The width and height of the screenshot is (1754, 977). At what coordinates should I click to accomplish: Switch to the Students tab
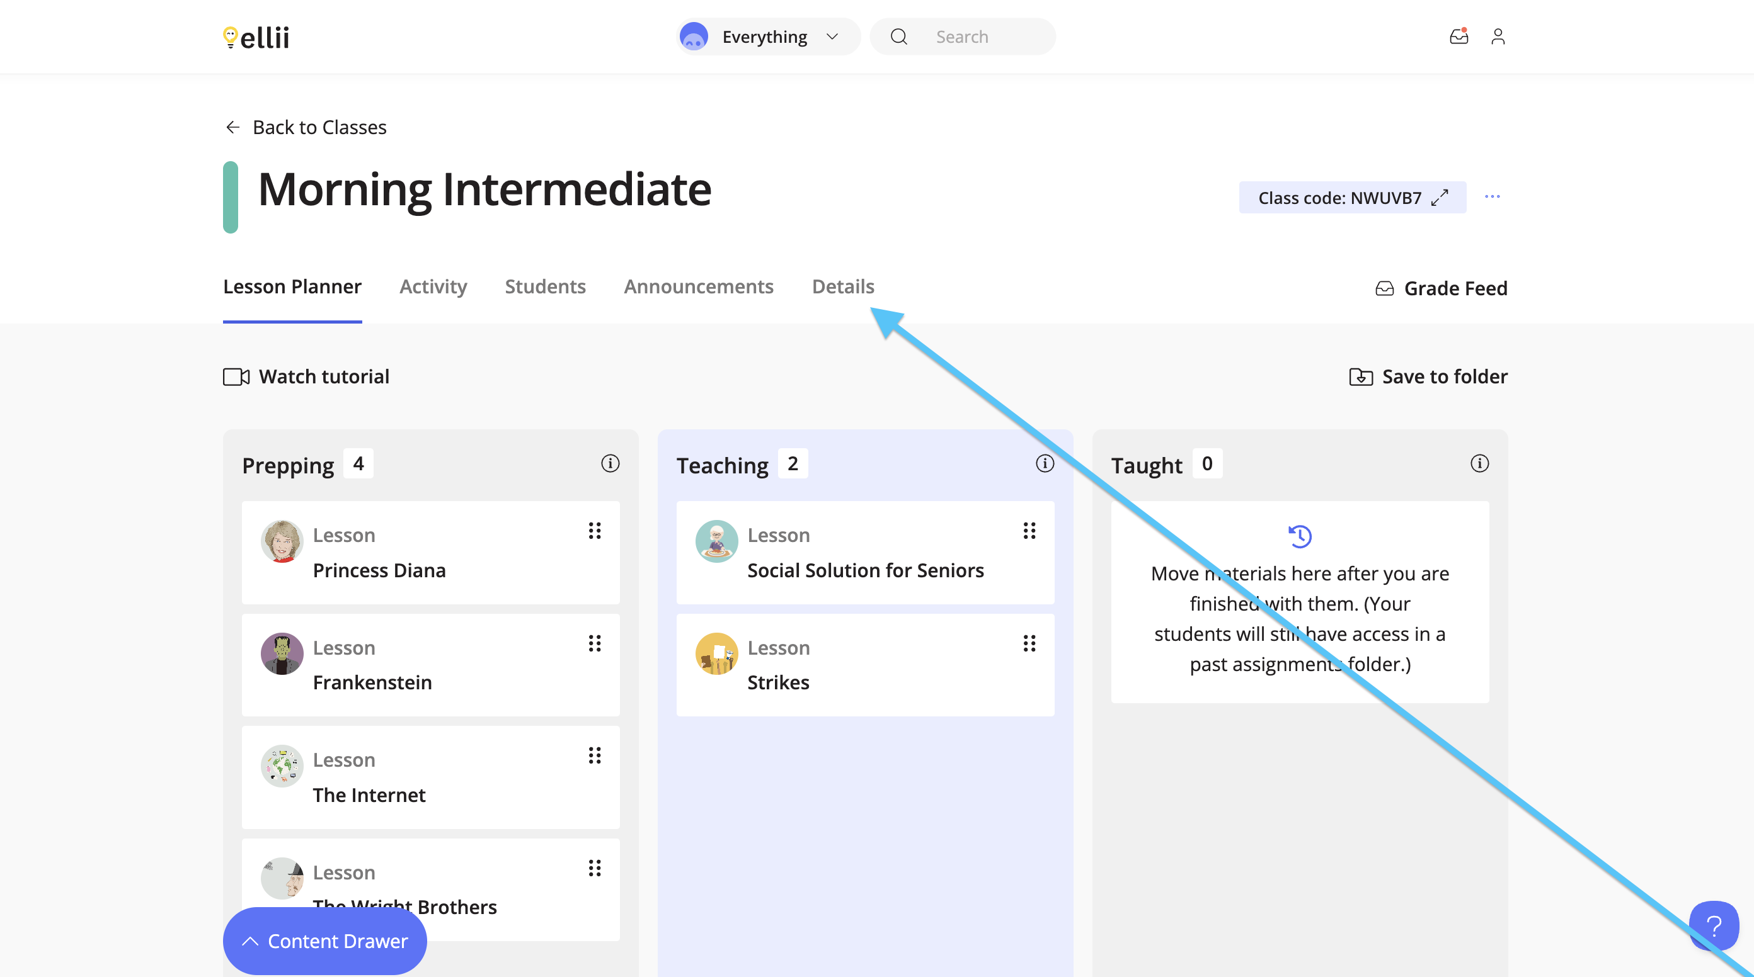pyautogui.click(x=546, y=286)
